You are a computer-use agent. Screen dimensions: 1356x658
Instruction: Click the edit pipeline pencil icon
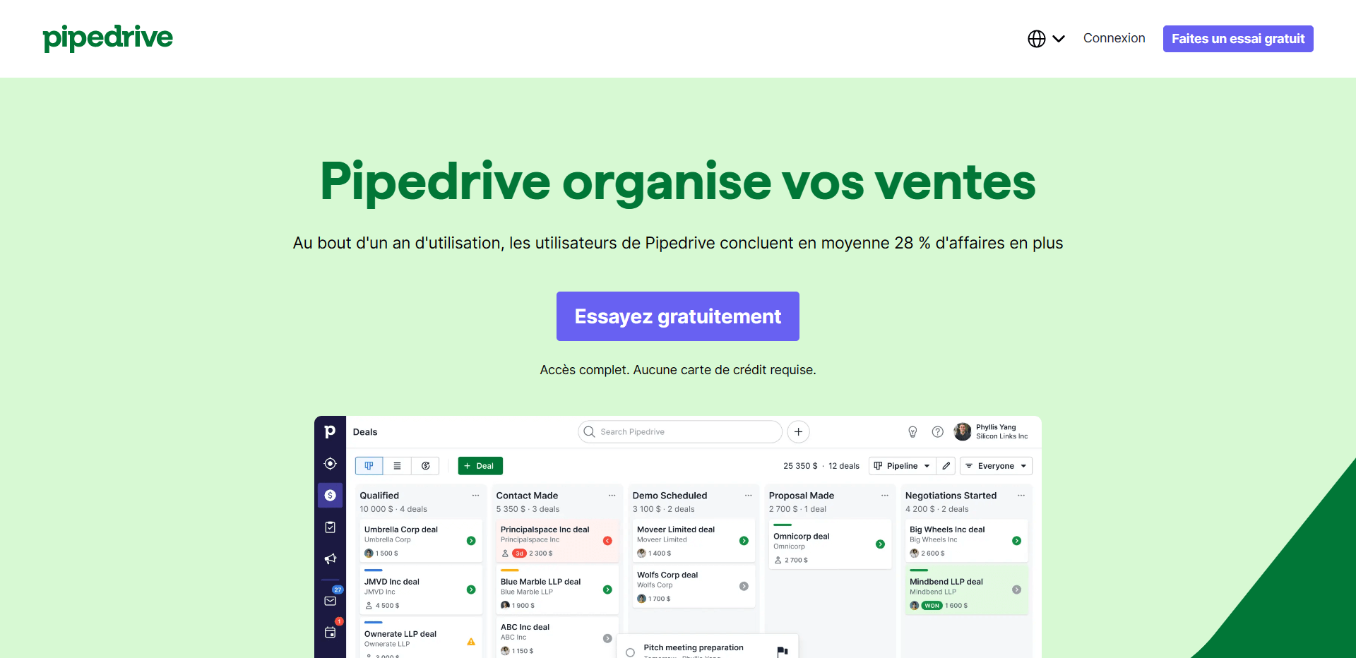pos(946,466)
